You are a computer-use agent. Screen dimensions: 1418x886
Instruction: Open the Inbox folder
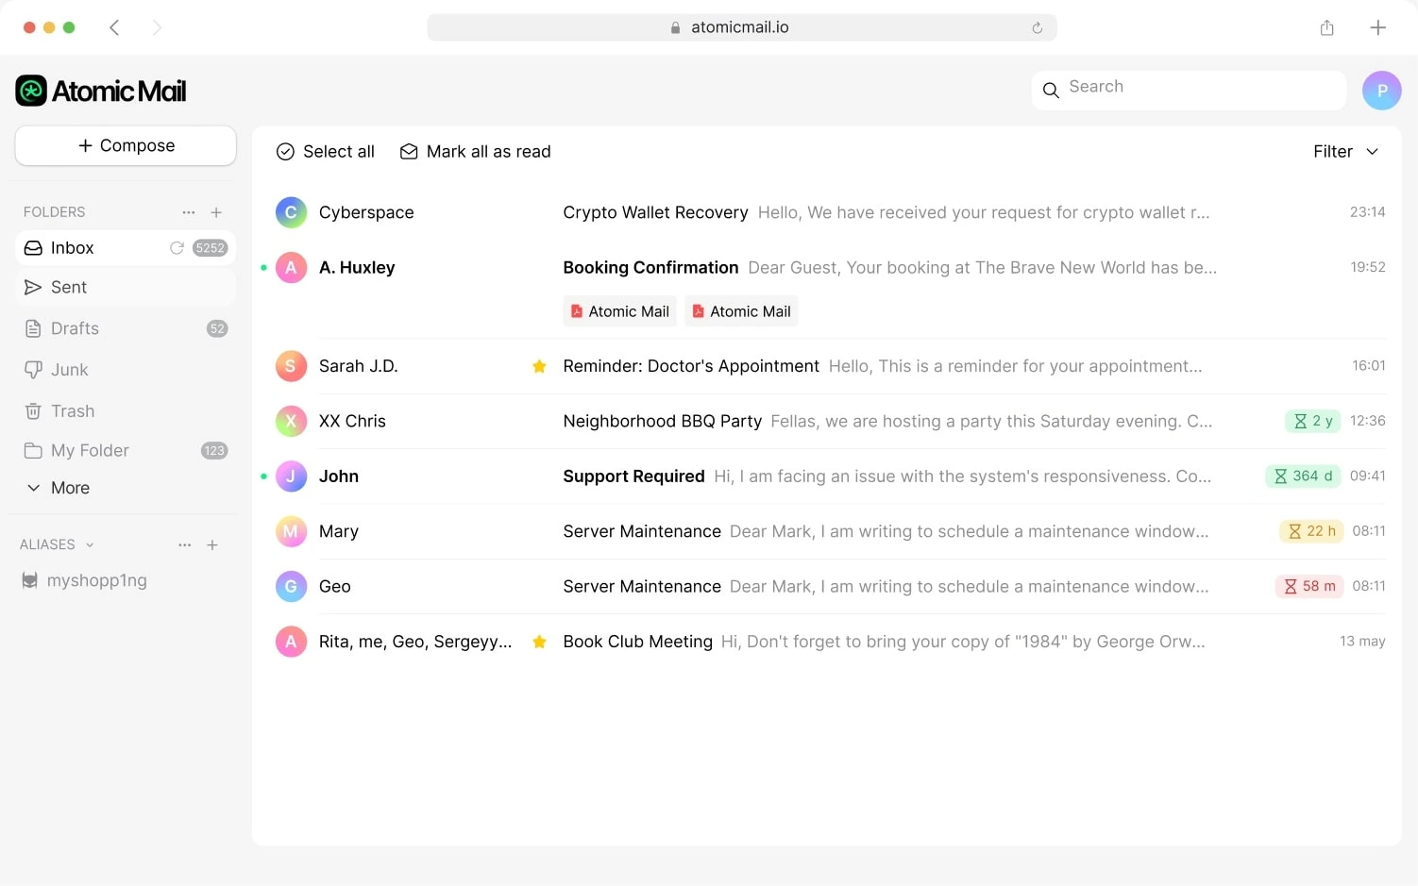[126, 248]
